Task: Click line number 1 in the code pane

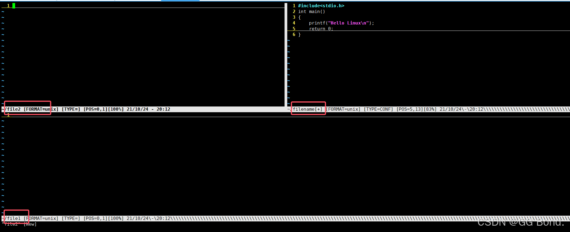Action: (294, 6)
